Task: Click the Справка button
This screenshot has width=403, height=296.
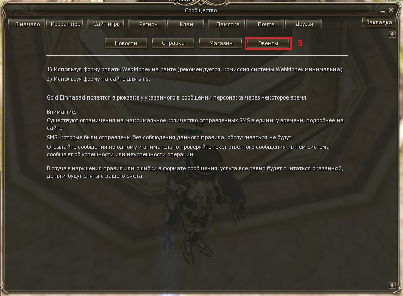Action: [173, 43]
